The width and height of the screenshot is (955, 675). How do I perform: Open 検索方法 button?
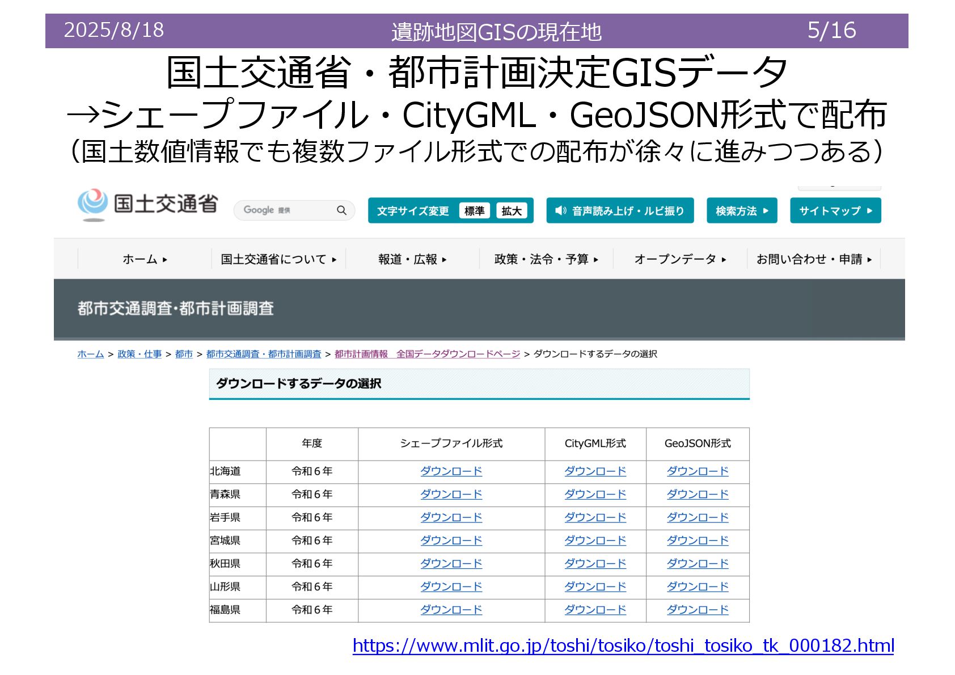[x=742, y=211]
